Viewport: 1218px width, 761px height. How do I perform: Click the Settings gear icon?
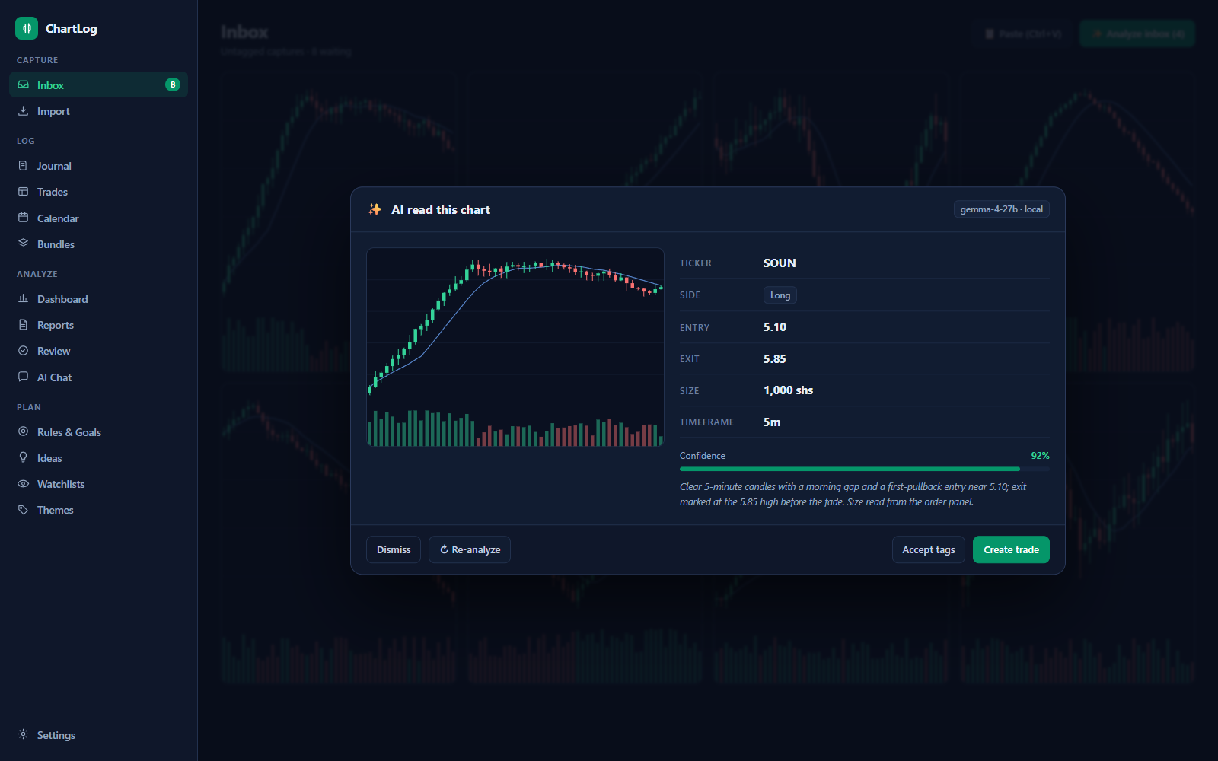tap(24, 734)
